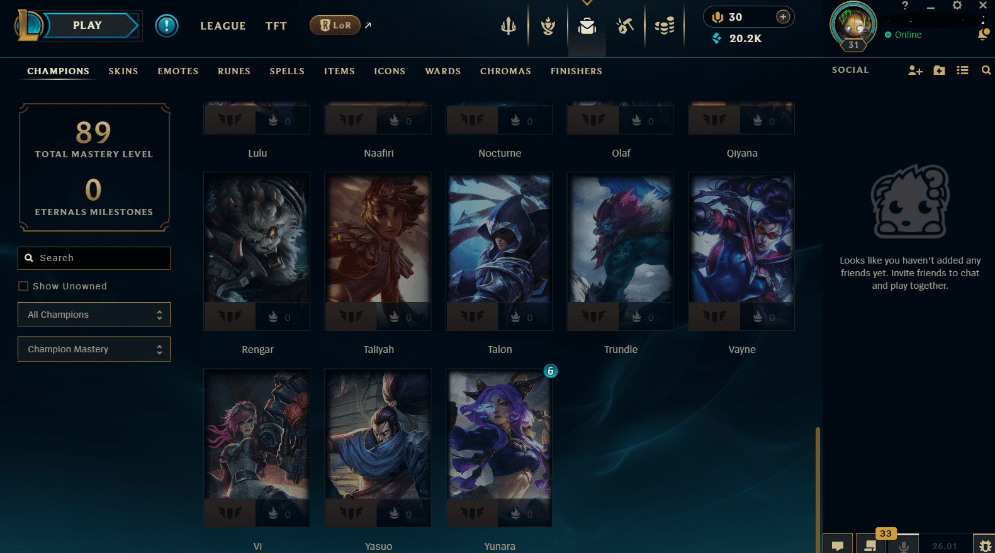Open the Collection backpack icon
995x553 pixels.
(587, 26)
